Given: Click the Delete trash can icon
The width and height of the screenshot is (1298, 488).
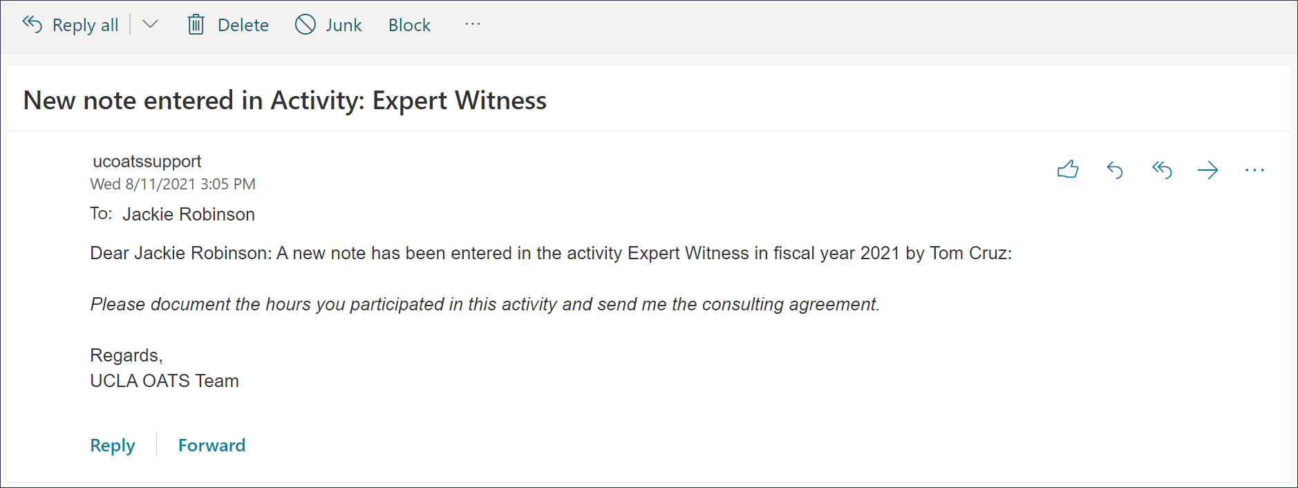Looking at the screenshot, I should click(x=196, y=25).
